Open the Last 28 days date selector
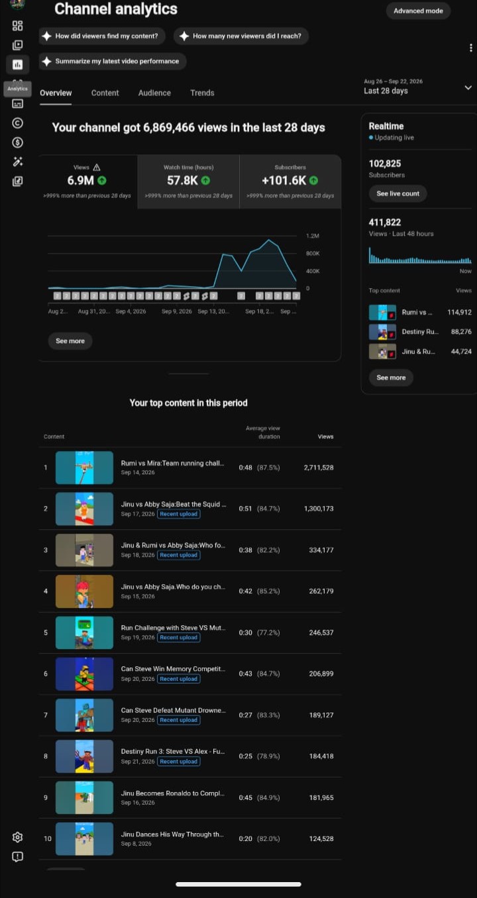 (x=417, y=87)
